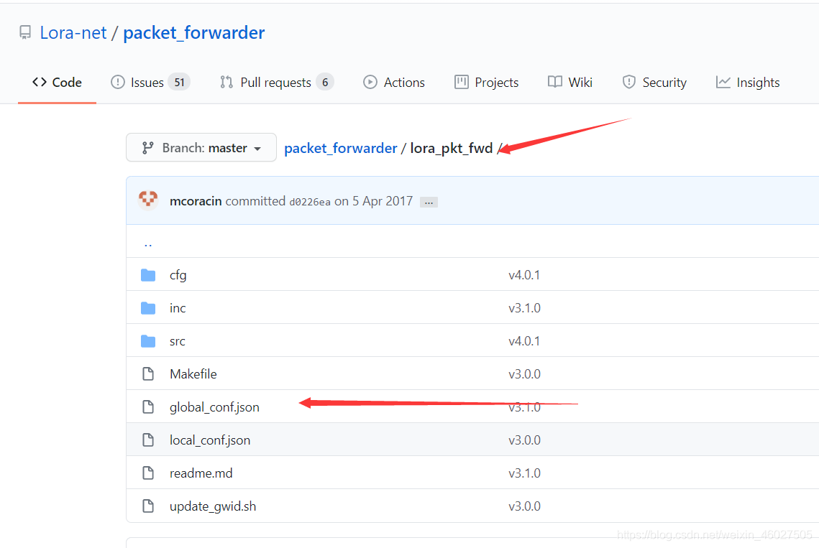Open the Pull requests tab

[277, 83]
